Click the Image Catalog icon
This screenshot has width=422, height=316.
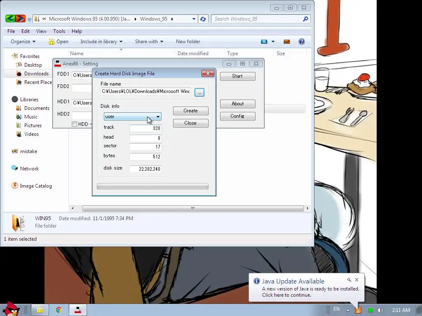point(15,186)
